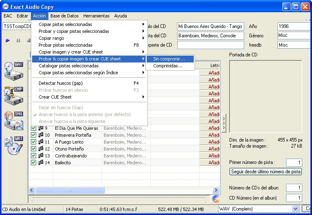The width and height of the screenshot is (312, 215).
Task: Uncheck track 13 Contrabajeando
Action: 33,156
